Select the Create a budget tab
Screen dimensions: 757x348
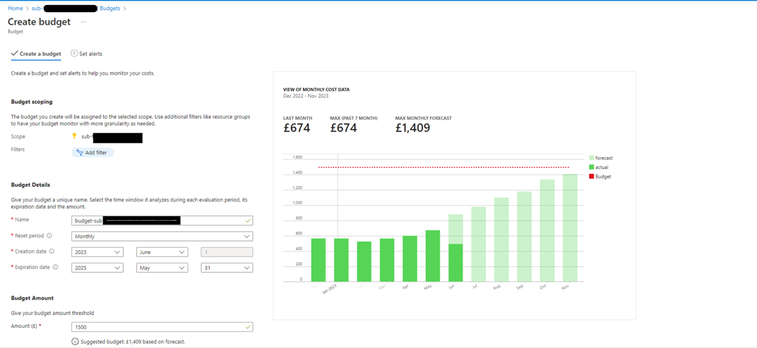pyautogui.click(x=36, y=53)
